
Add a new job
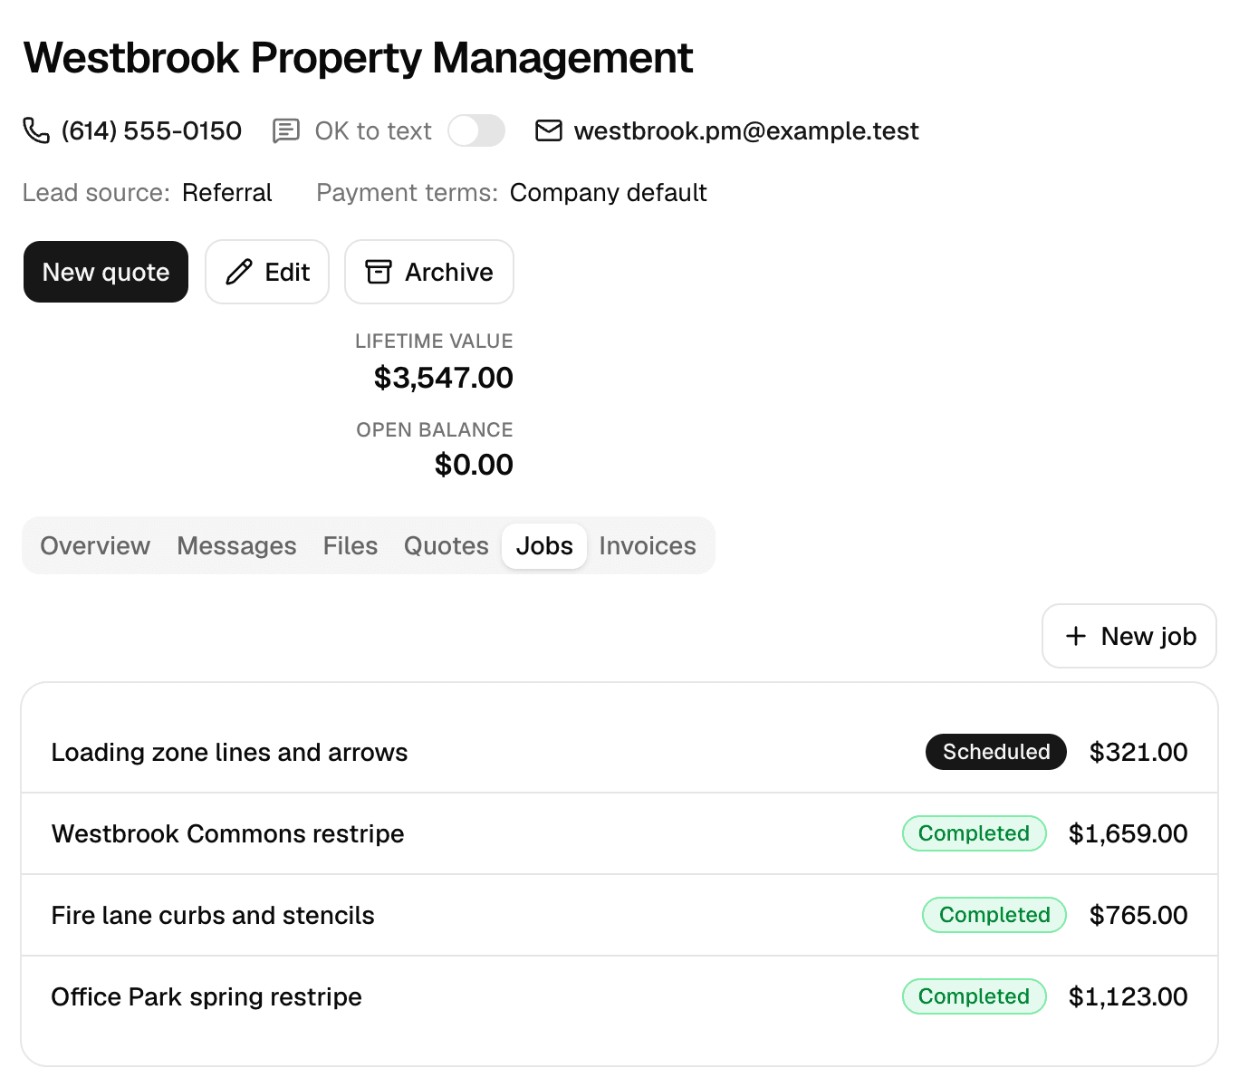point(1129,636)
